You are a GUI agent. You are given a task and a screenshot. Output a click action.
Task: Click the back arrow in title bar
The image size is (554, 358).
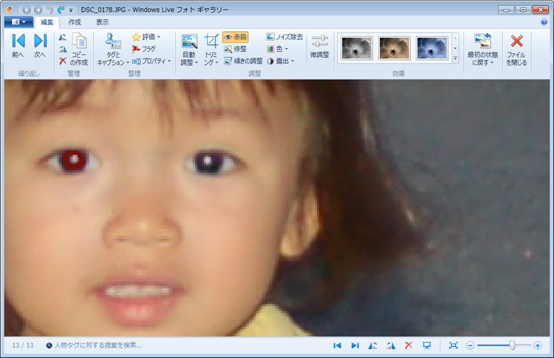point(27,10)
